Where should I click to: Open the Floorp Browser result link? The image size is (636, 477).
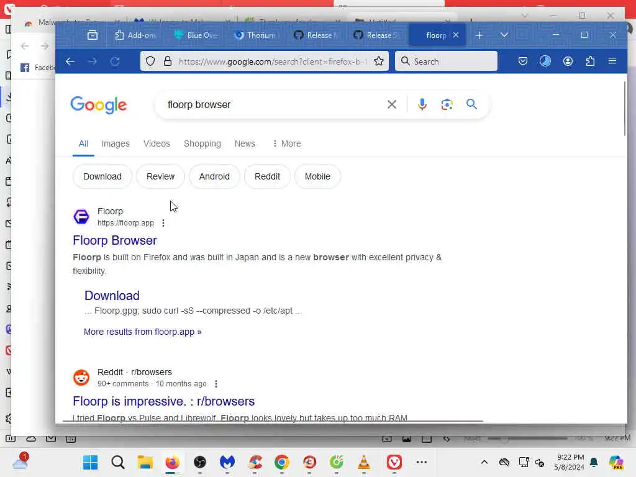pyautogui.click(x=115, y=240)
